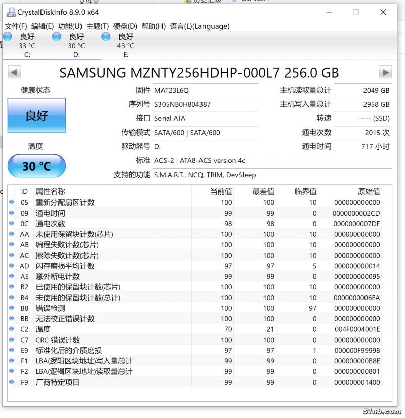Select drive E: status orb icon
The image size is (405, 418).
point(106,37)
